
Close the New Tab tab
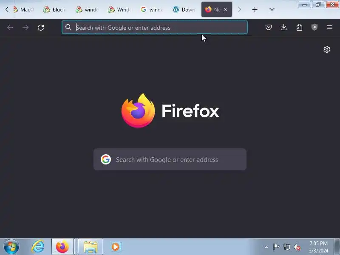(225, 9)
